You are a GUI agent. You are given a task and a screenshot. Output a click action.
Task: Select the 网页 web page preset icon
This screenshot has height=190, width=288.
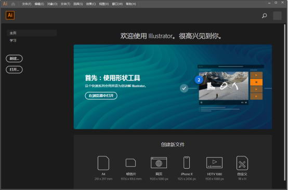pyautogui.click(x=159, y=162)
